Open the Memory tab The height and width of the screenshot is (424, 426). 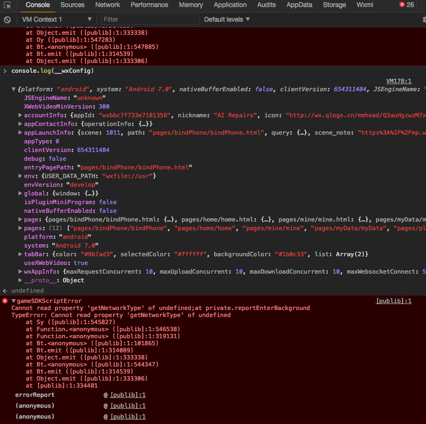[x=191, y=5]
